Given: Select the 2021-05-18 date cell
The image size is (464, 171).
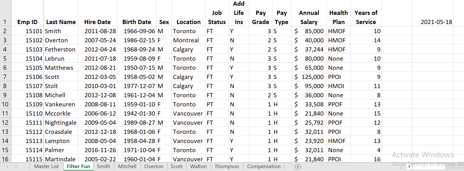Looking at the screenshot, I should pos(436,22).
